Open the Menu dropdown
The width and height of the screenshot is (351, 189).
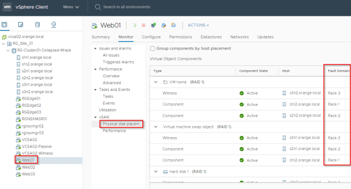click(71, 7)
